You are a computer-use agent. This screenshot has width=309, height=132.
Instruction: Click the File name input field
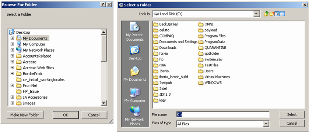tap(223, 114)
